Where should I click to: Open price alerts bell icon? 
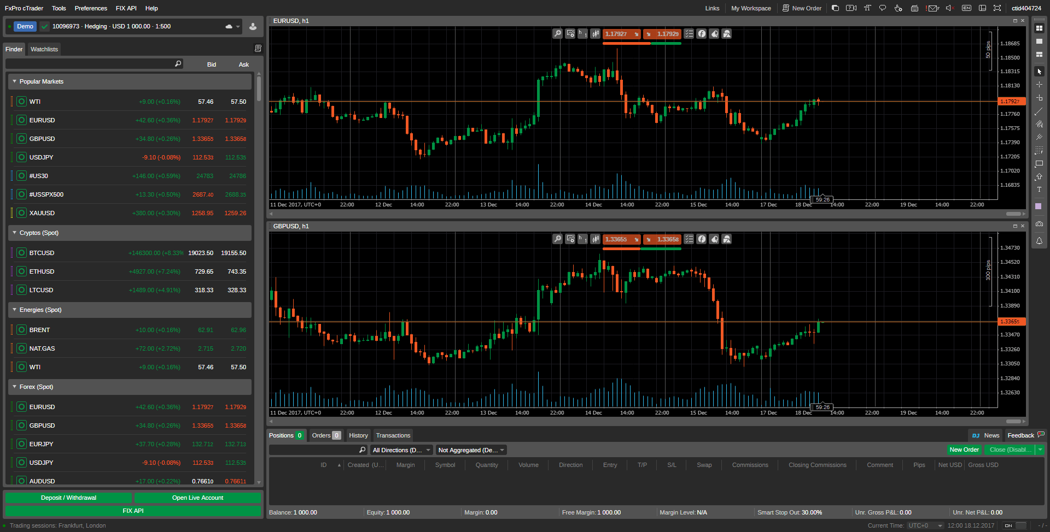pyautogui.click(x=1039, y=241)
